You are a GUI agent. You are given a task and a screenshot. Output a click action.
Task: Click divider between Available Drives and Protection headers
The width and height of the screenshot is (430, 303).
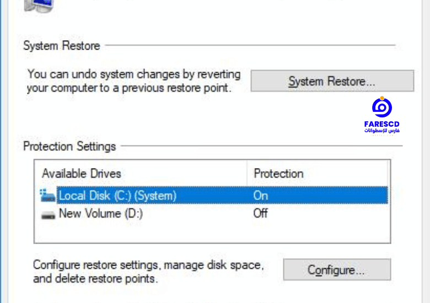[247, 174]
